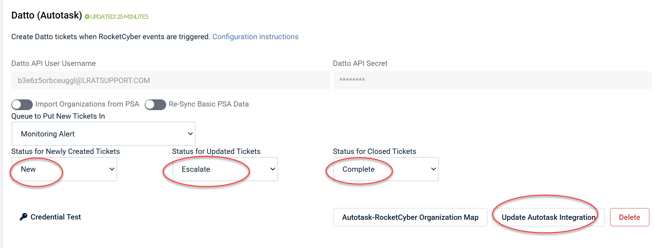The image size is (654, 248).
Task: Open the Autotask-RocketCyber Organization Map
Action: pyautogui.click(x=410, y=217)
